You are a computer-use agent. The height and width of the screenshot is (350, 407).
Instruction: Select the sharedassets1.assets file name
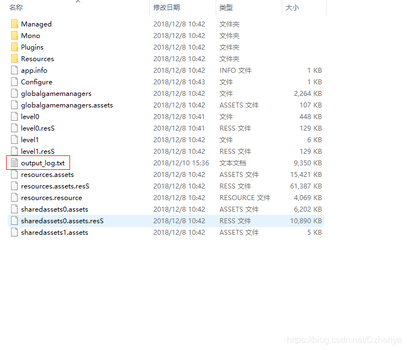coord(55,232)
